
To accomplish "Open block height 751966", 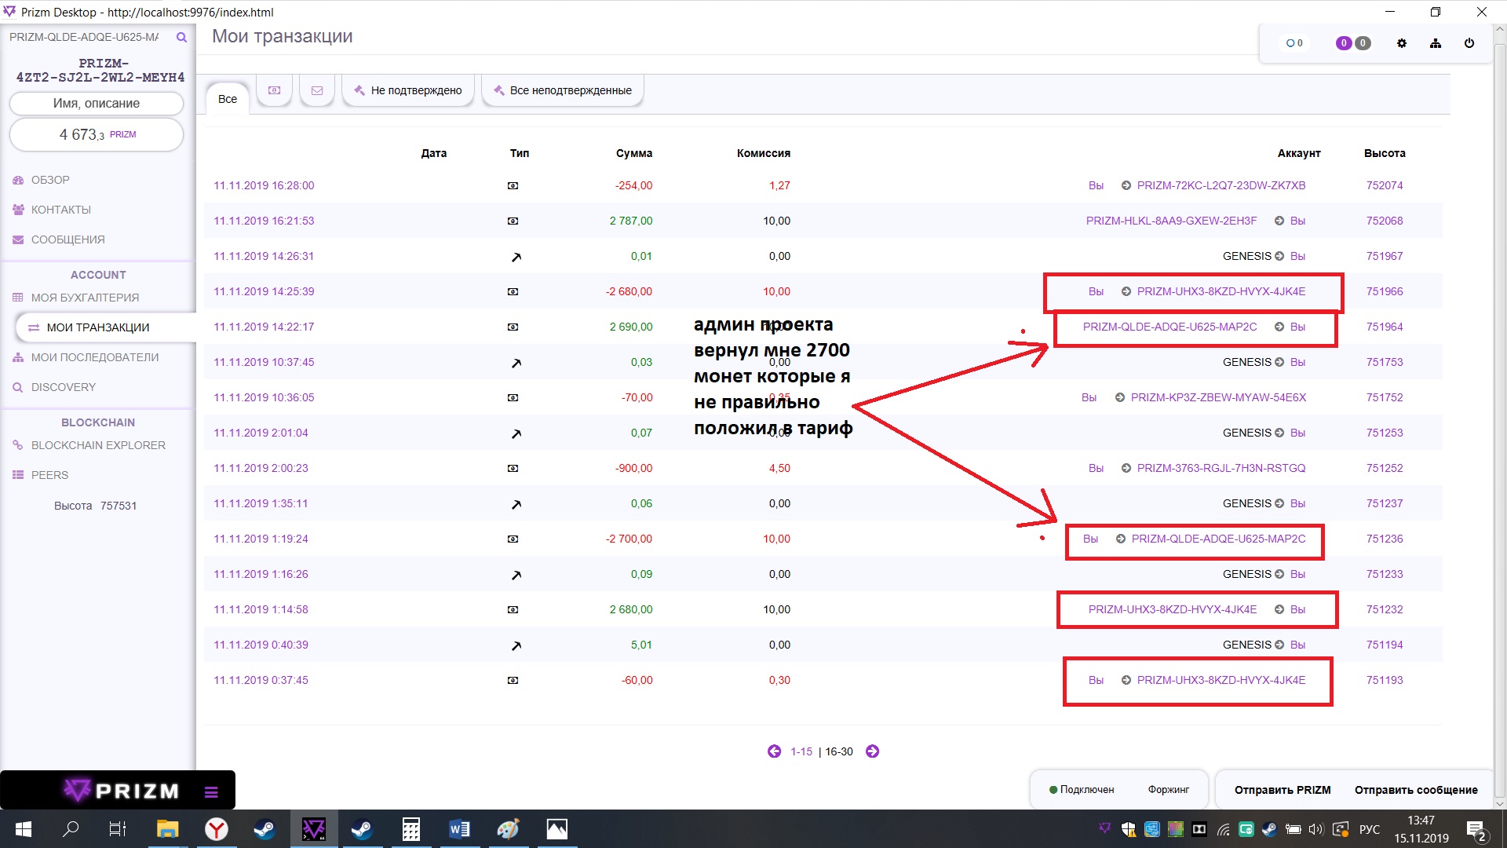I will click(x=1385, y=291).
